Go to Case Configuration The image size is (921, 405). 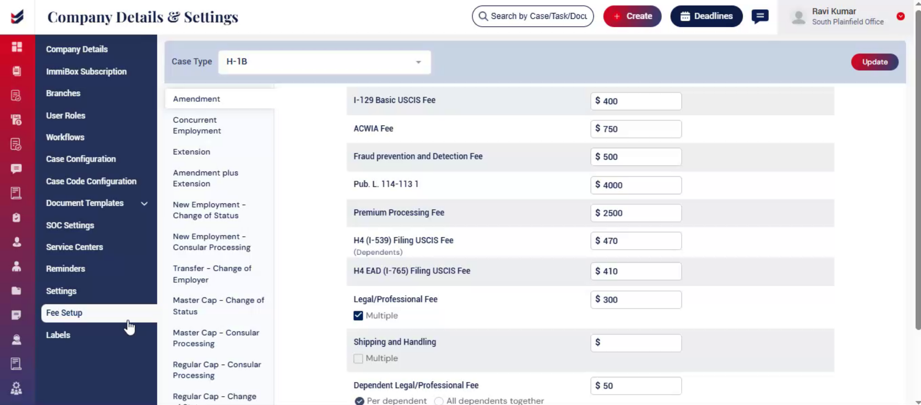point(81,159)
